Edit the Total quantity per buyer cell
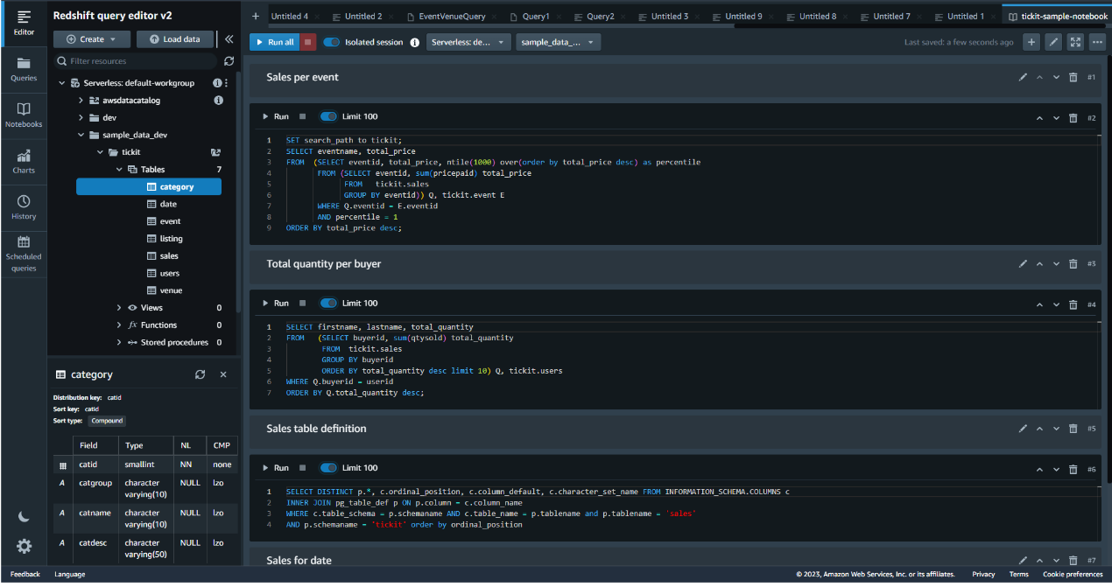 [1023, 264]
